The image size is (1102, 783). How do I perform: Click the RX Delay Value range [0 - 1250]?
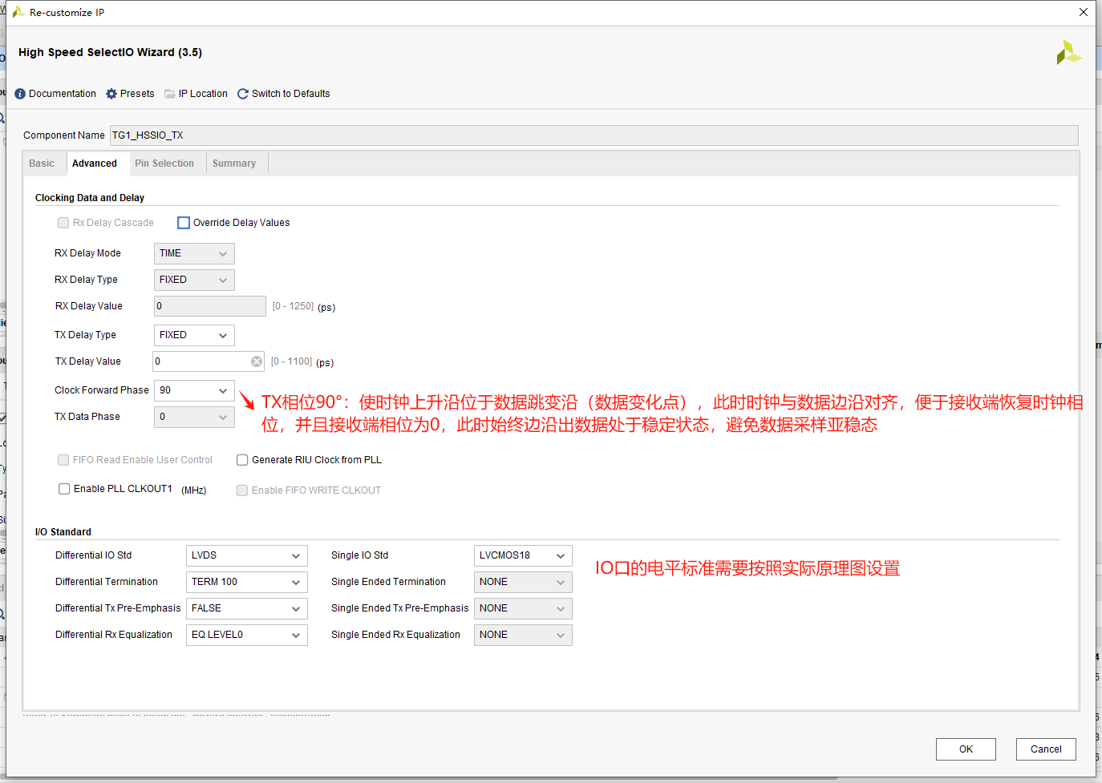click(293, 306)
